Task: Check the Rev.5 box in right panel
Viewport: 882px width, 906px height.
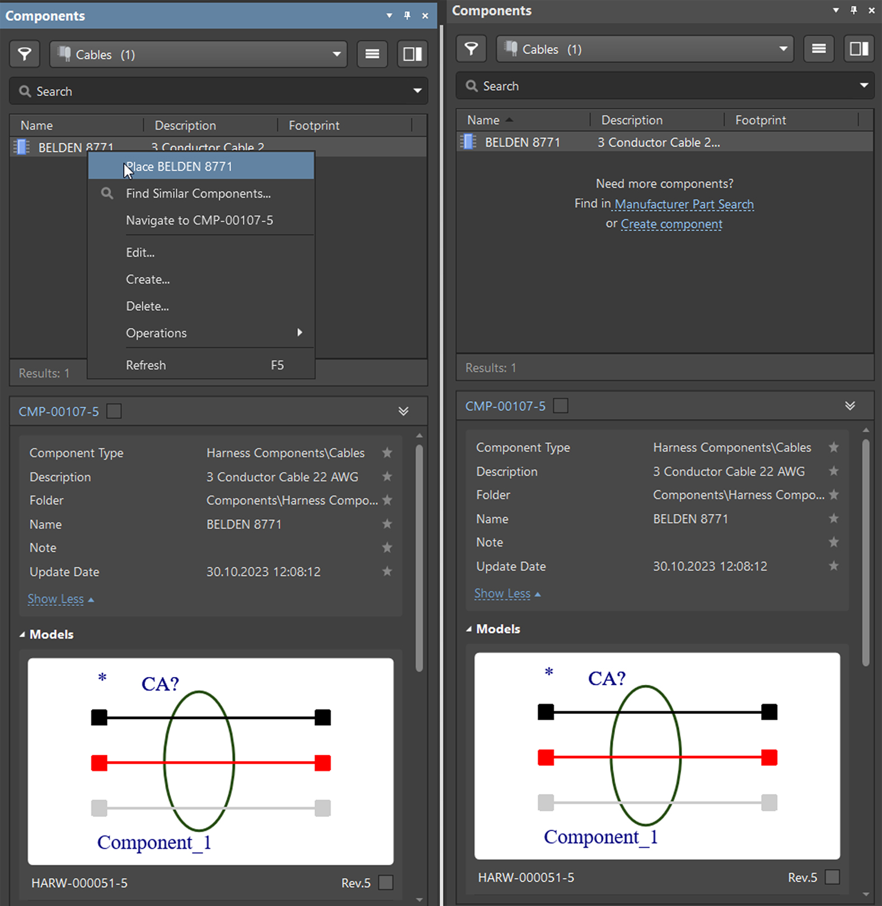Action: tap(832, 877)
